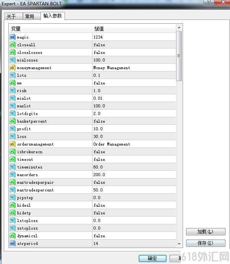Close the Expert dialog window

click(x=223, y=2)
